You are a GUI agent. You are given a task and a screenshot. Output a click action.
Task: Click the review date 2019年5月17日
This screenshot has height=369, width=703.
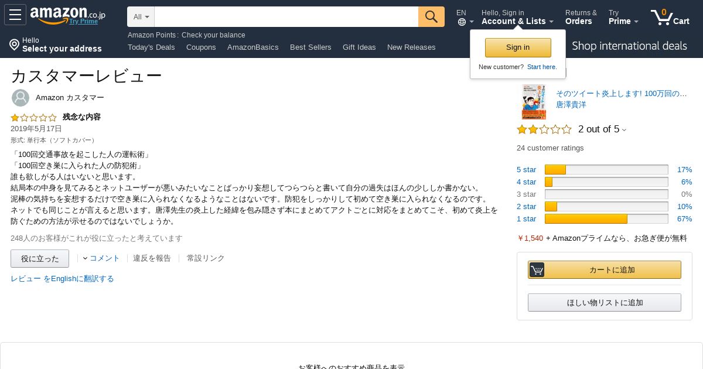pos(36,129)
